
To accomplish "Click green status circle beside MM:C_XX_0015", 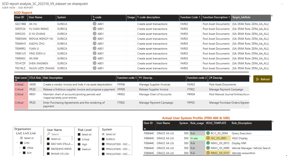I will click(208, 143).
